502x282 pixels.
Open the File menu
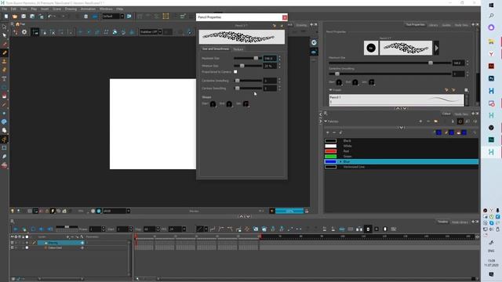tap(5, 9)
